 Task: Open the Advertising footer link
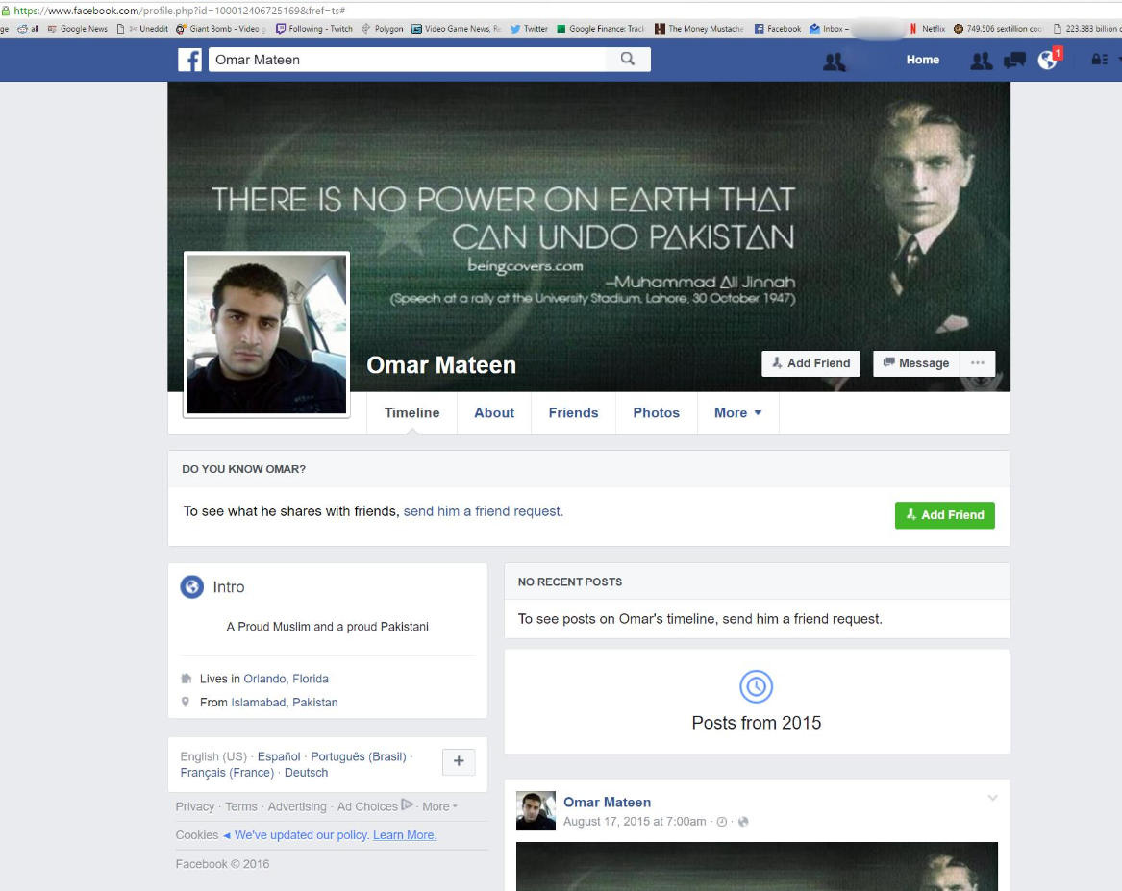297,806
